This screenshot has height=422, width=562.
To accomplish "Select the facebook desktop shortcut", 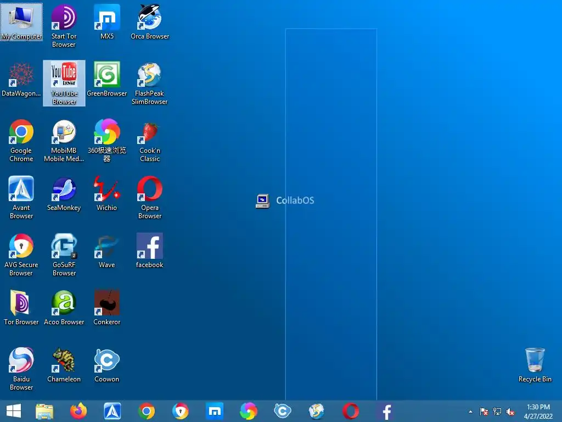I will (x=150, y=251).
